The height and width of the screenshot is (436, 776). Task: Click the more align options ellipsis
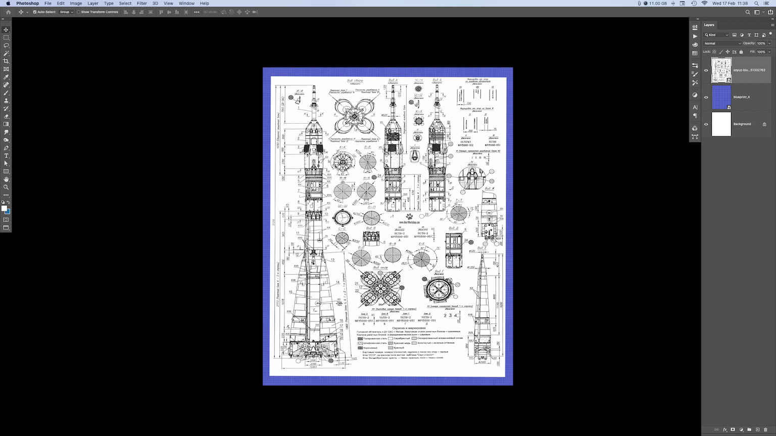coord(197,12)
